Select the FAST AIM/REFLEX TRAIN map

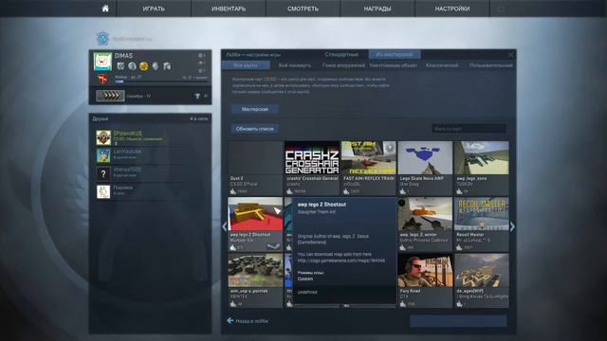[x=368, y=169]
